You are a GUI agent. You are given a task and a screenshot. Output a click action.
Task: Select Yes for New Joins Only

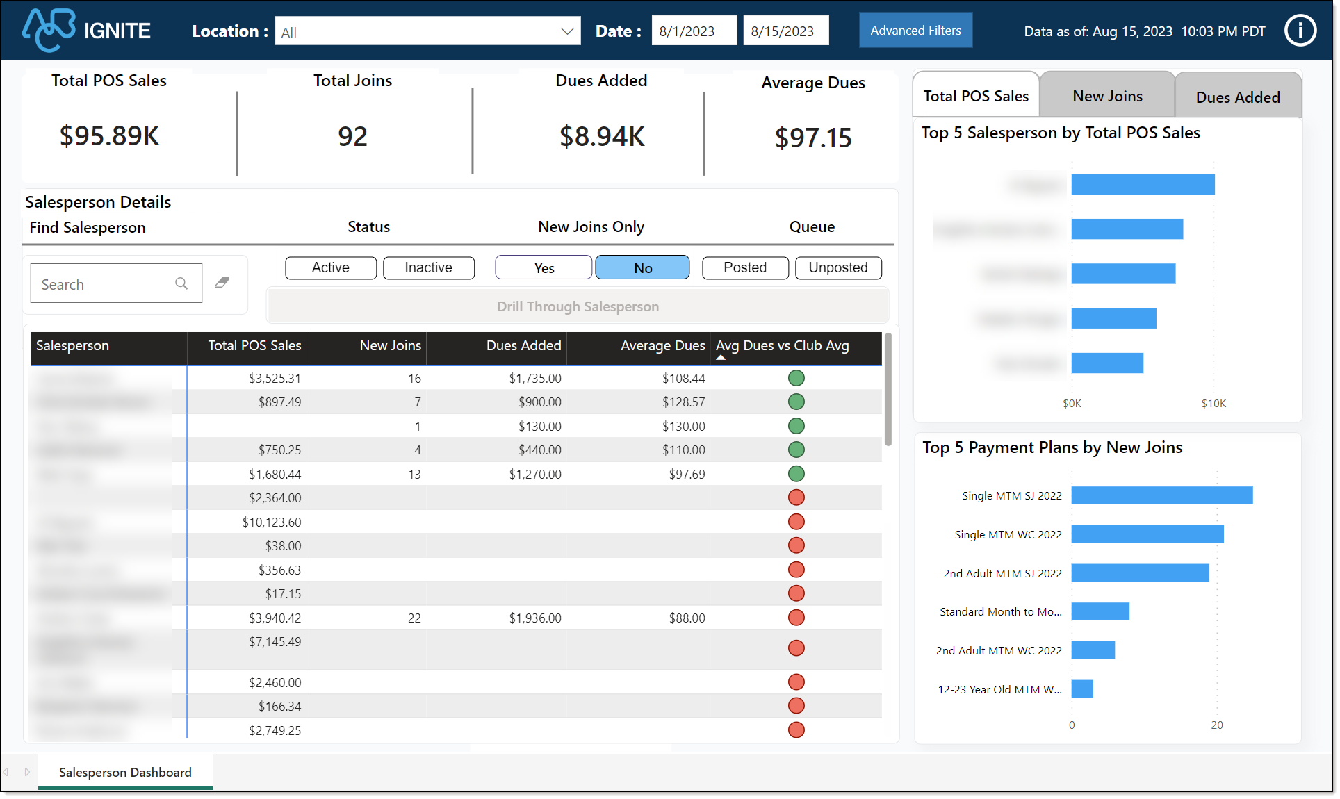point(544,268)
